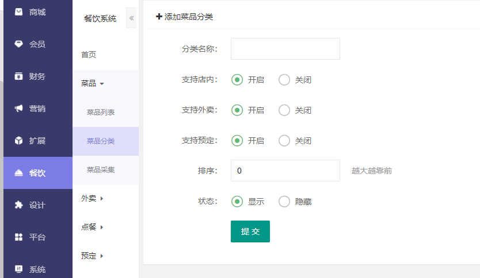Select 关闭 for 支持店内

(x=284, y=80)
